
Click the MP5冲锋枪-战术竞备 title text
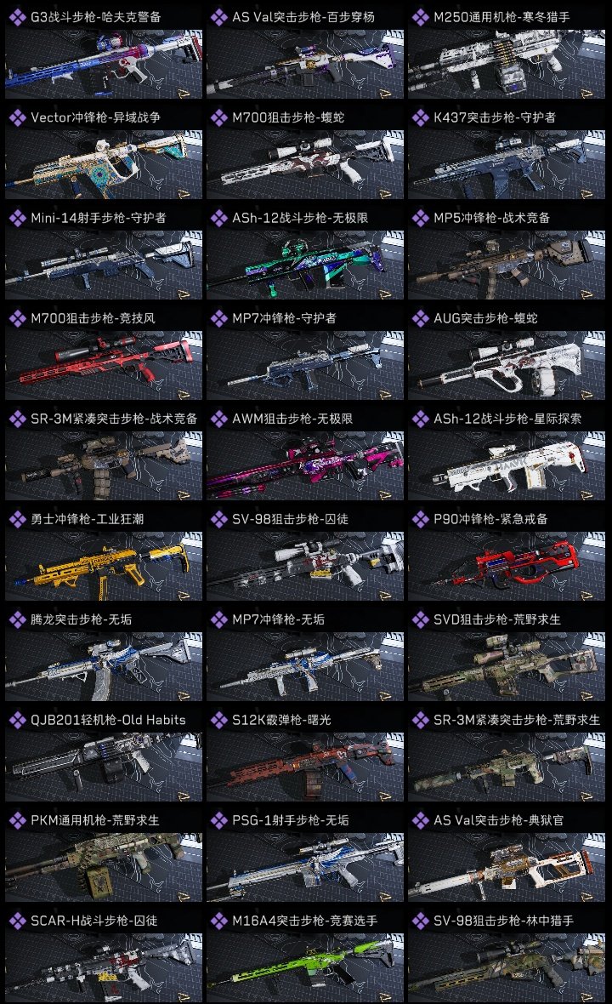(x=492, y=218)
